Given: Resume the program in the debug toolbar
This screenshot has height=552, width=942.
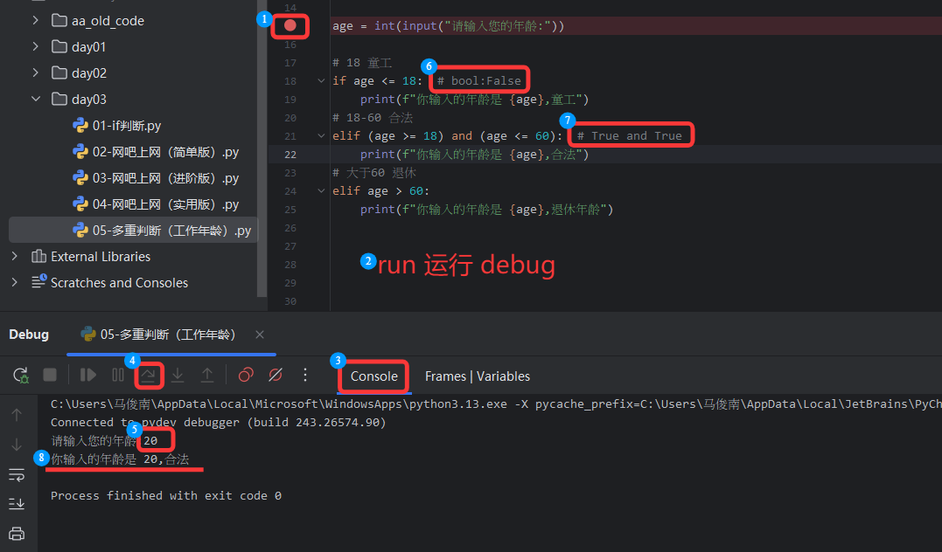Looking at the screenshot, I should [x=88, y=375].
